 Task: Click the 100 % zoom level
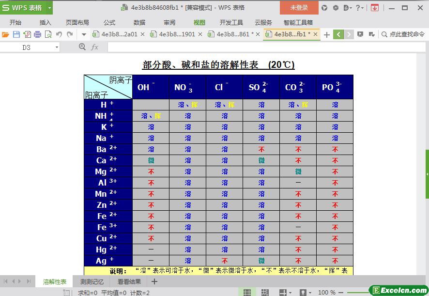tap(327, 292)
